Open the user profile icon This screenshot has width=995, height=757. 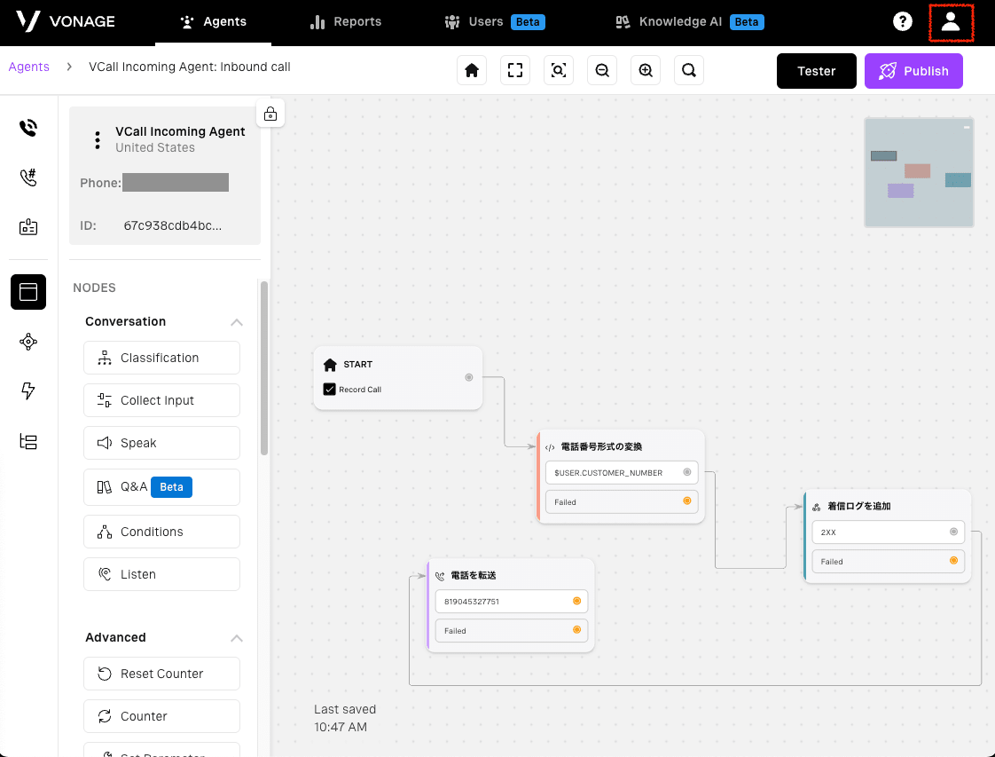(x=950, y=21)
